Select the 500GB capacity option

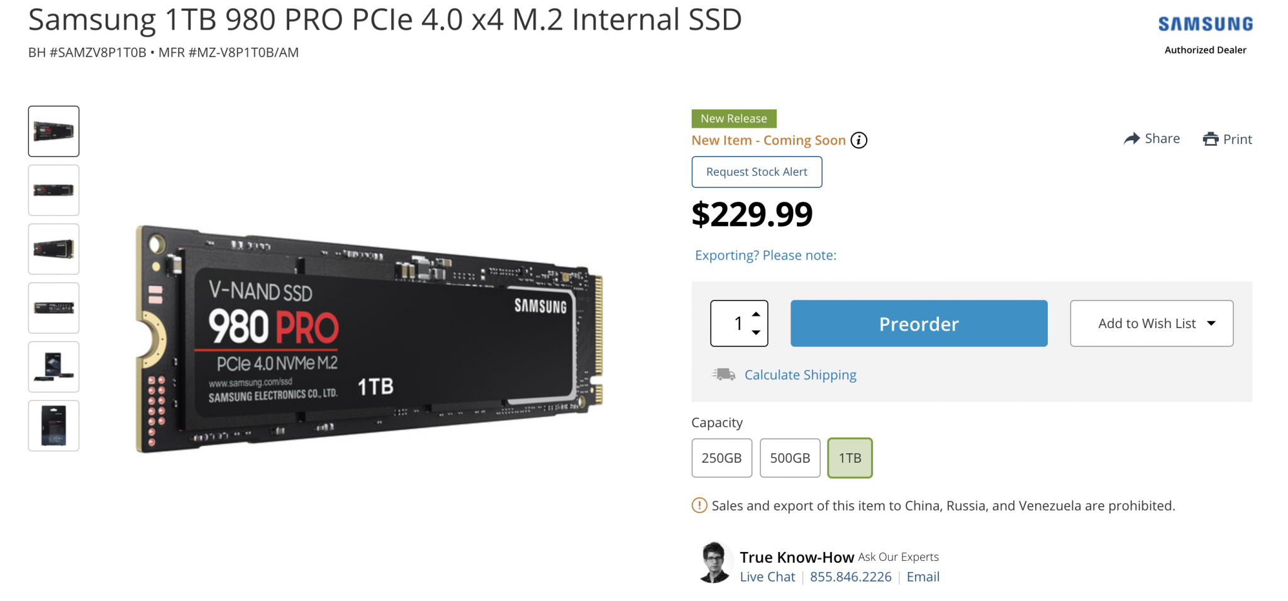(x=790, y=458)
